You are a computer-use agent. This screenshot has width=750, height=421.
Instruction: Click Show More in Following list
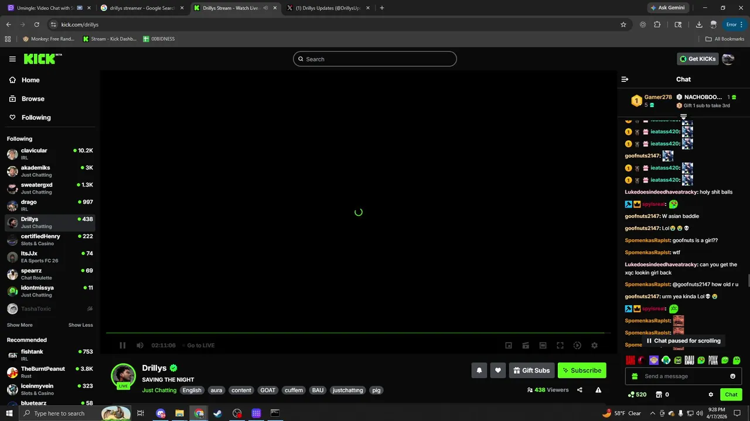19,325
